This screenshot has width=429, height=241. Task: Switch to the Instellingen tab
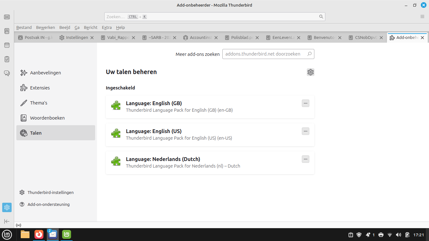(x=77, y=38)
